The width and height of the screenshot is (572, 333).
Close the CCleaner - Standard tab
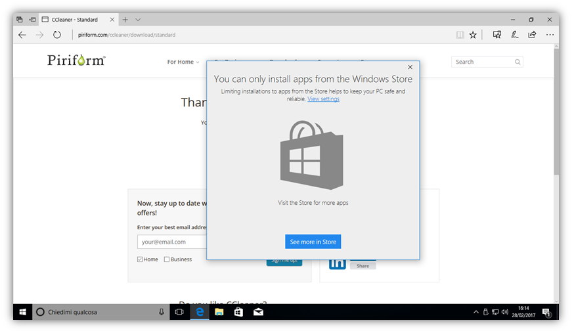tap(112, 20)
